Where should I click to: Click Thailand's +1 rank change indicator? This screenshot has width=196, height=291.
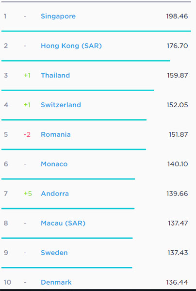[27, 75]
